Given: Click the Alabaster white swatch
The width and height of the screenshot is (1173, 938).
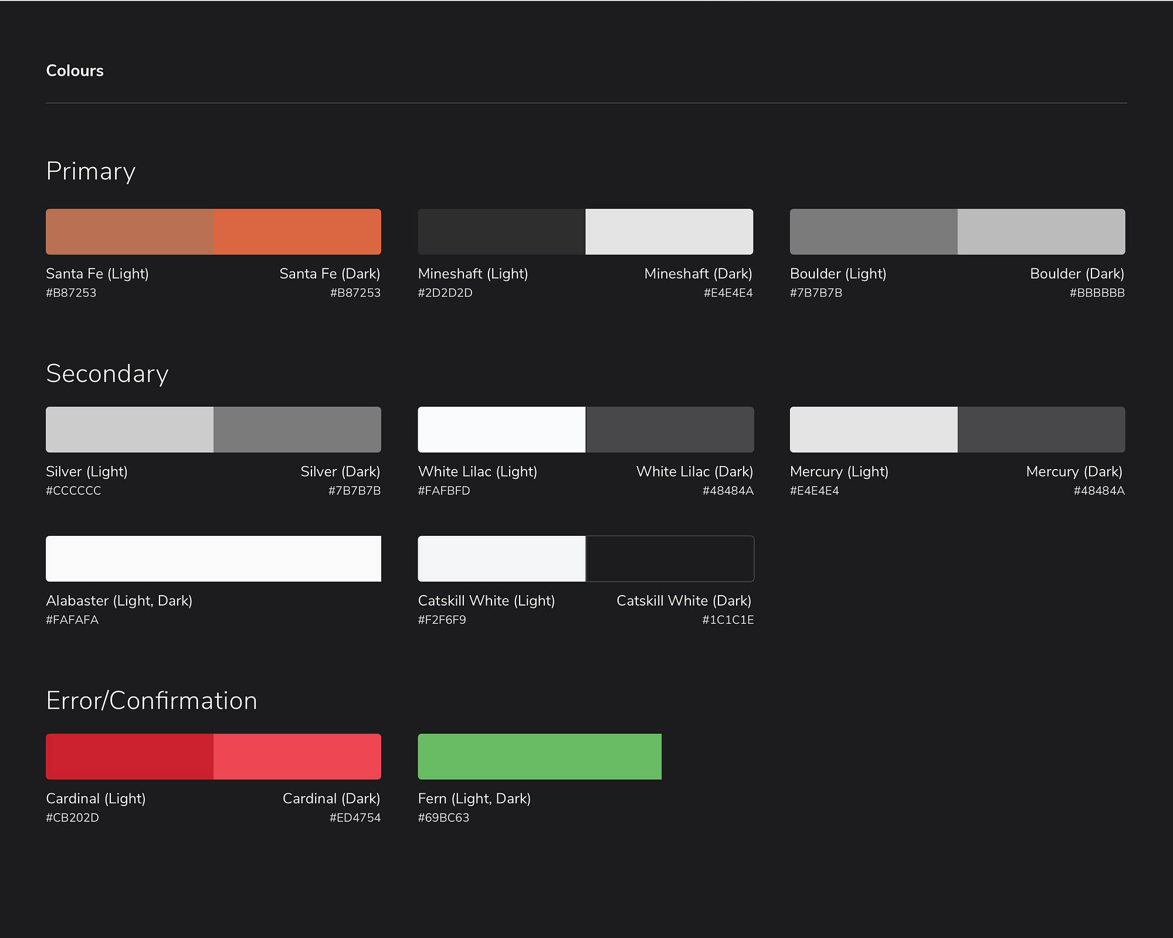Looking at the screenshot, I should coord(213,559).
